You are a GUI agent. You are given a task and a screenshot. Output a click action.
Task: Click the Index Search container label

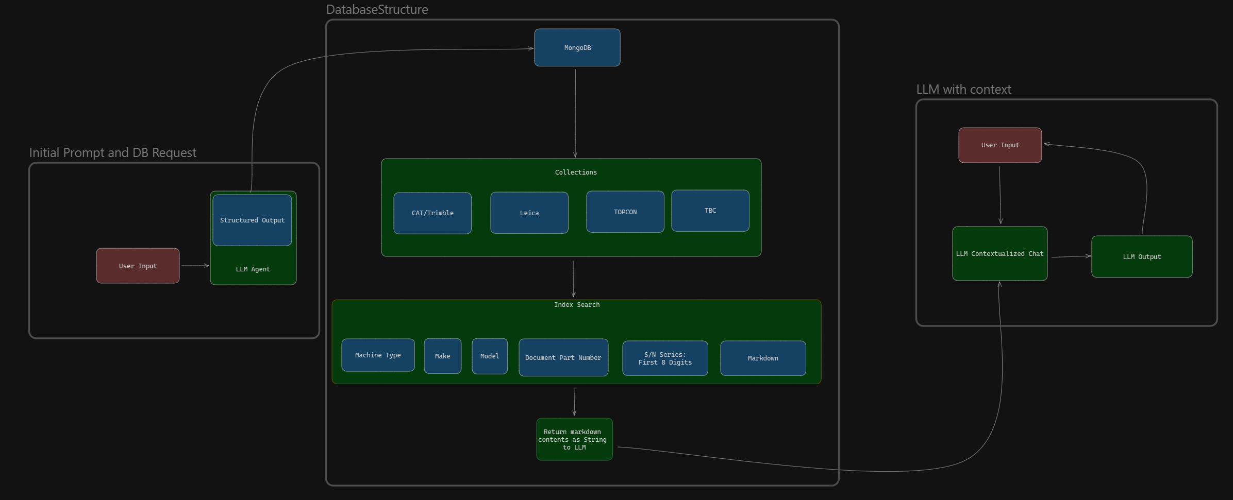pyautogui.click(x=576, y=305)
